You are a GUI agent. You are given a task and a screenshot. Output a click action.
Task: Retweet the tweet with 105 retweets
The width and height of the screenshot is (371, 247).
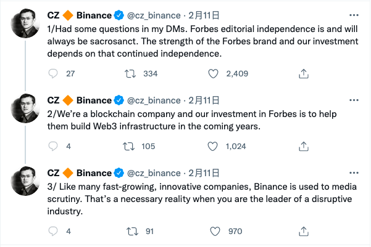pos(129,147)
